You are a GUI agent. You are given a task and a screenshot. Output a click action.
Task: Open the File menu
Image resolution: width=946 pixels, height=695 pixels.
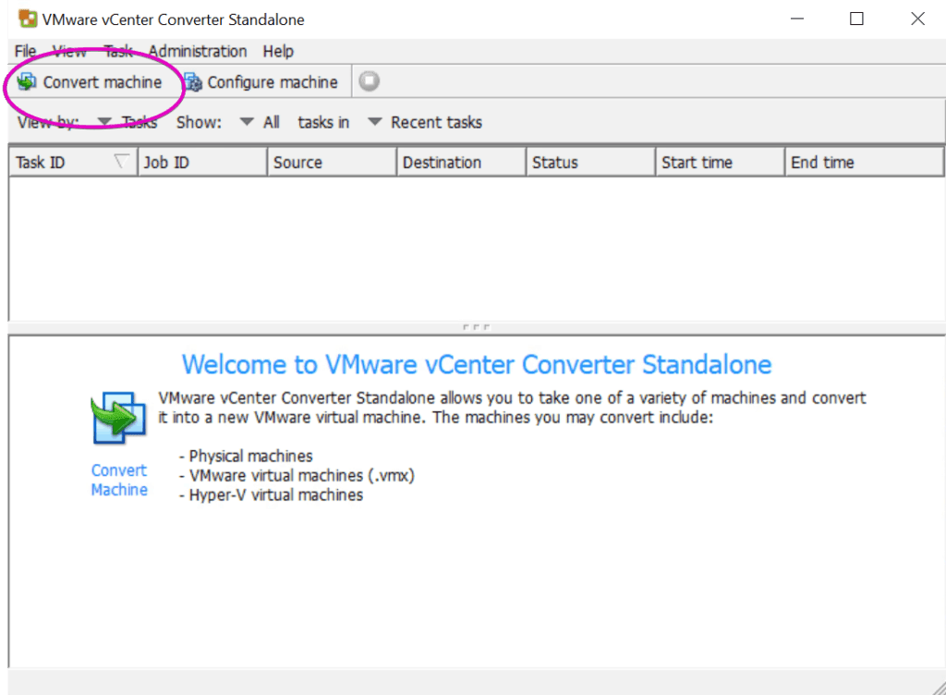pyautogui.click(x=25, y=51)
